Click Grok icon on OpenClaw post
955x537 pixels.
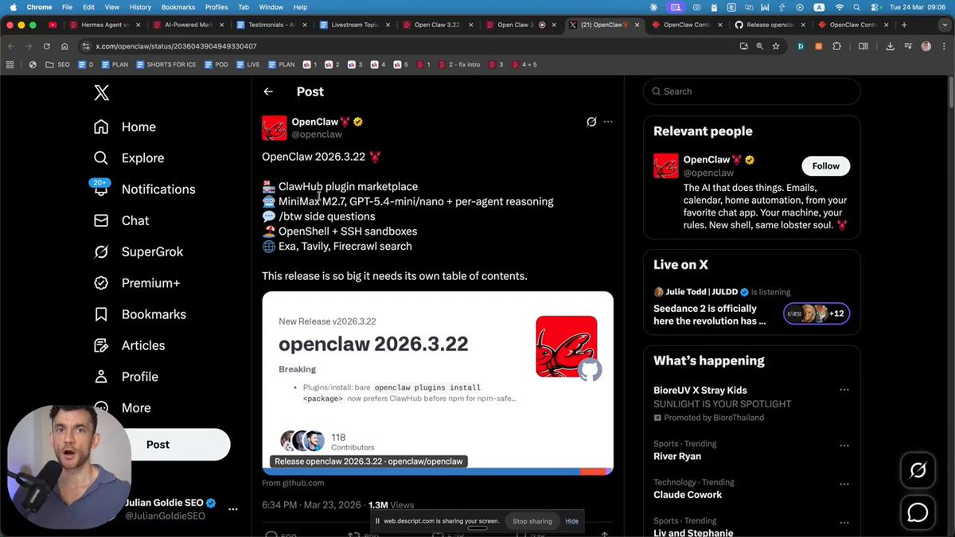(591, 122)
